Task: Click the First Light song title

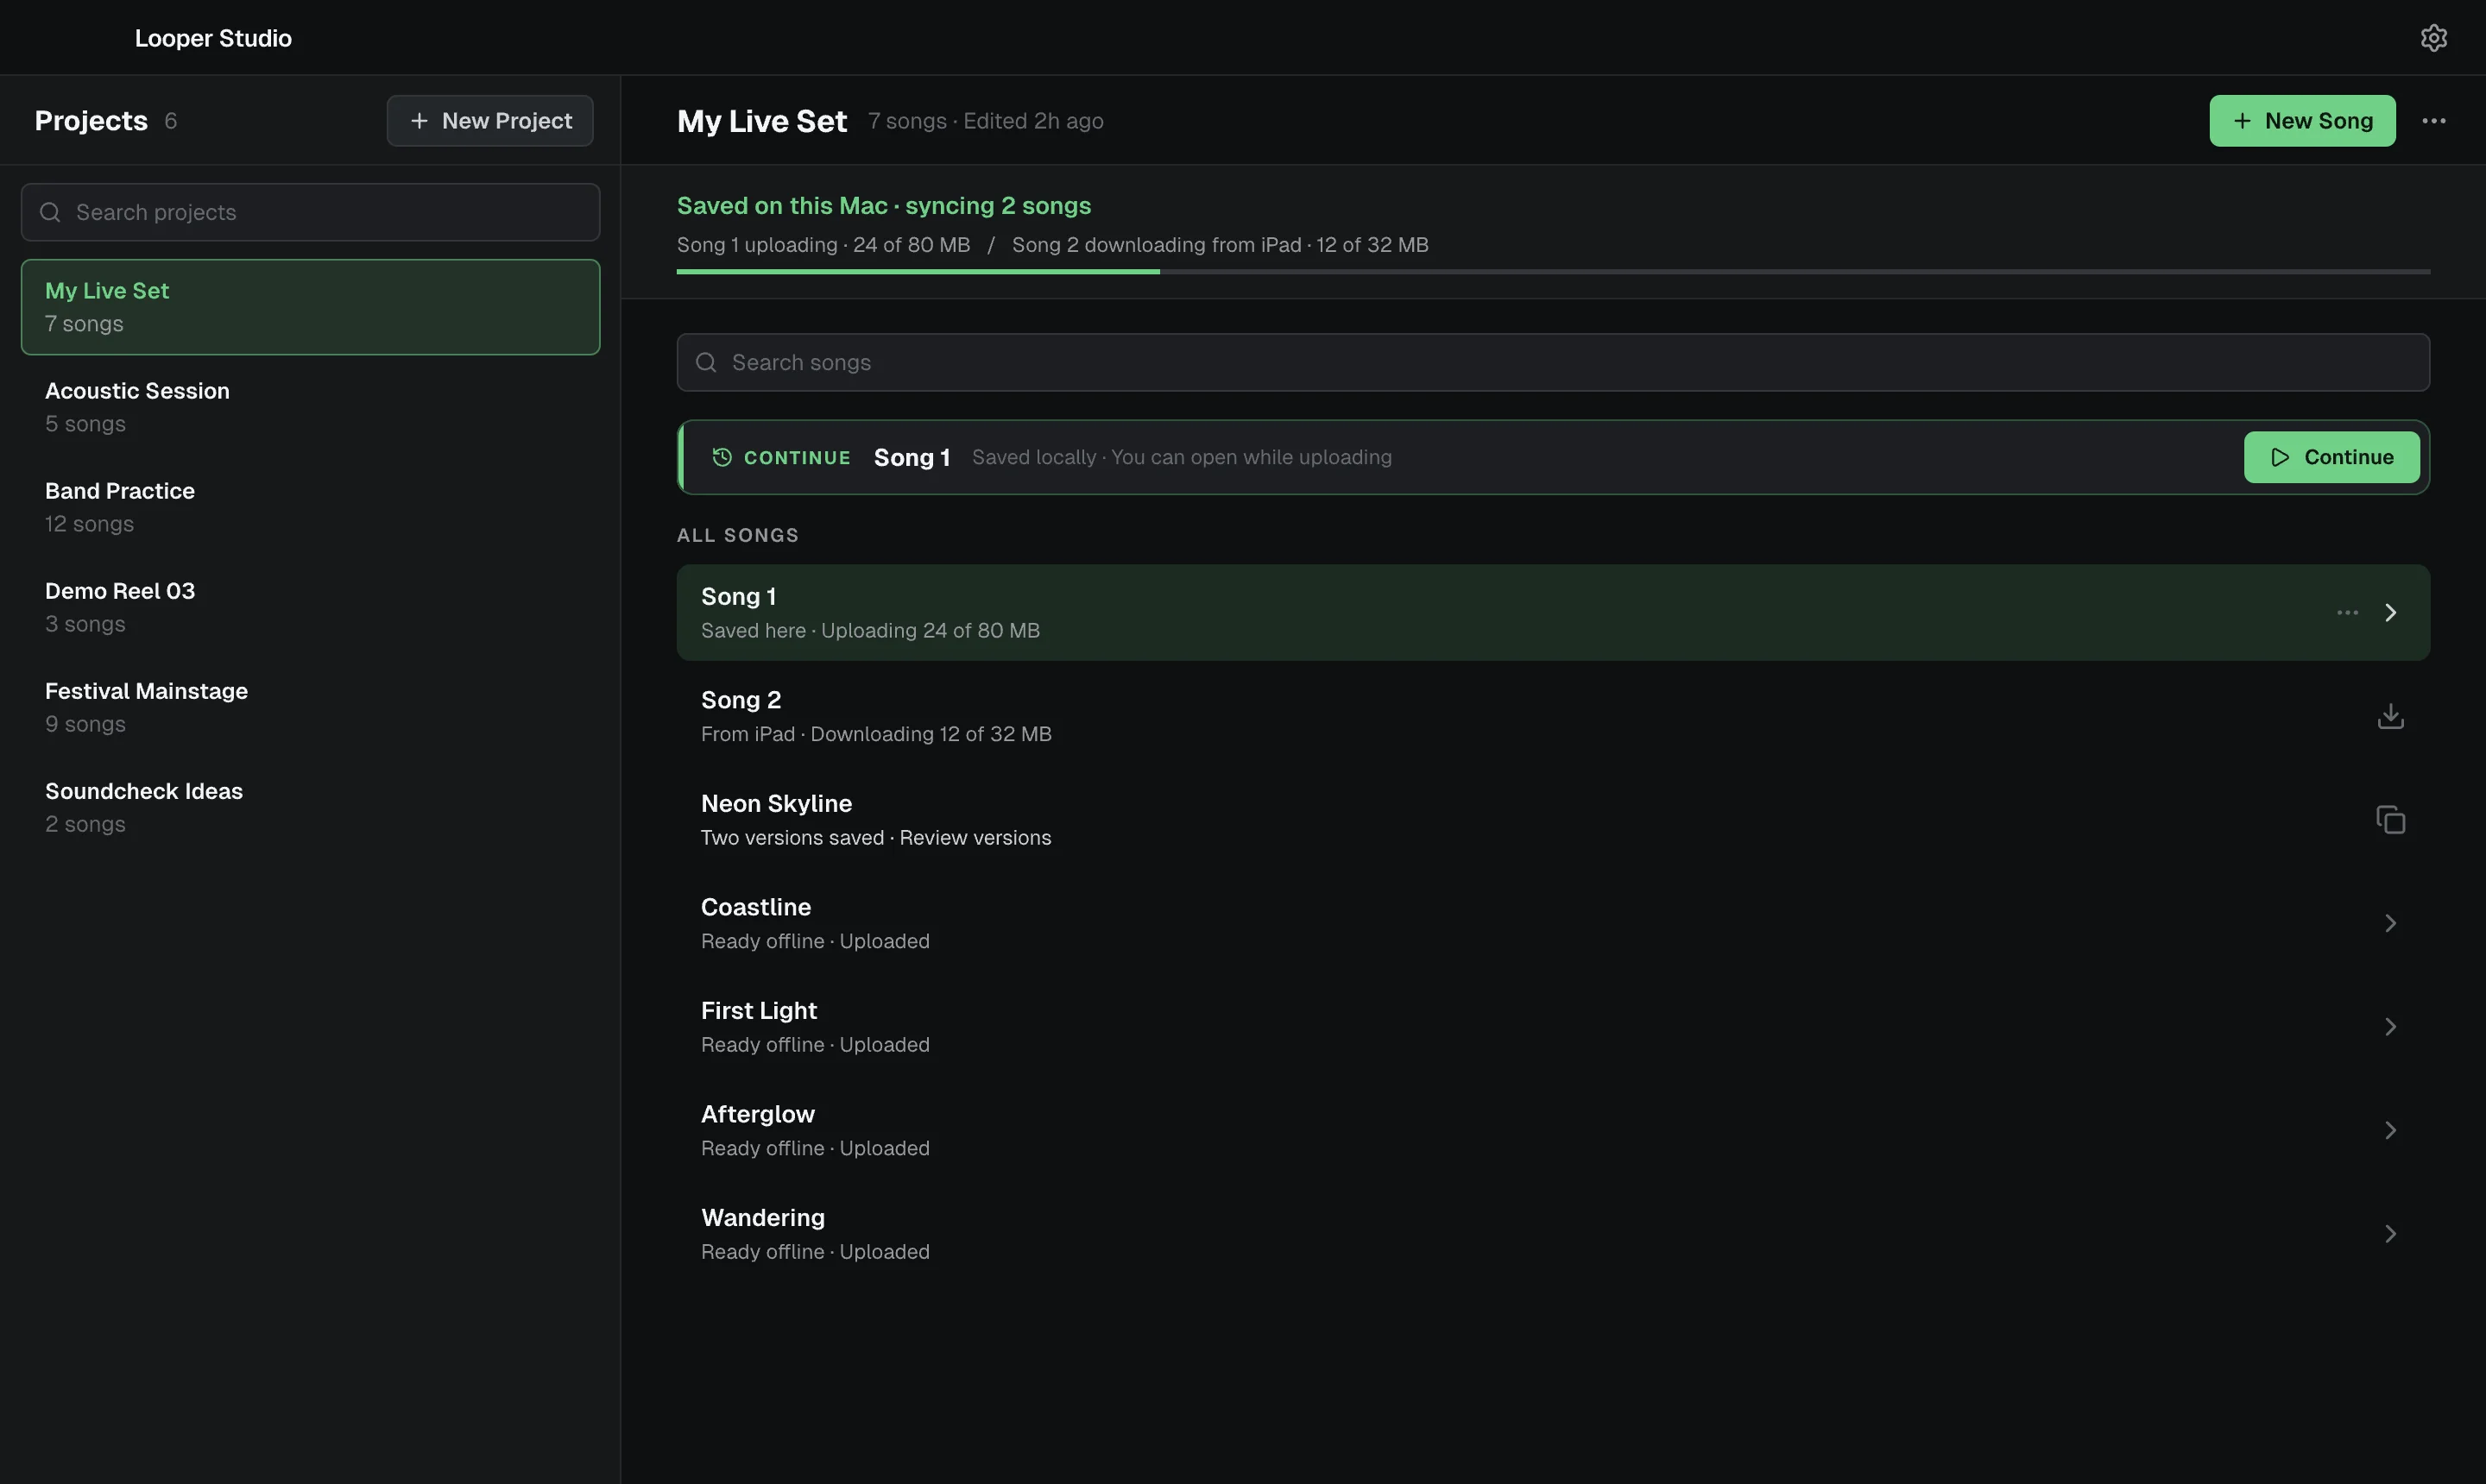Action: click(x=758, y=1011)
